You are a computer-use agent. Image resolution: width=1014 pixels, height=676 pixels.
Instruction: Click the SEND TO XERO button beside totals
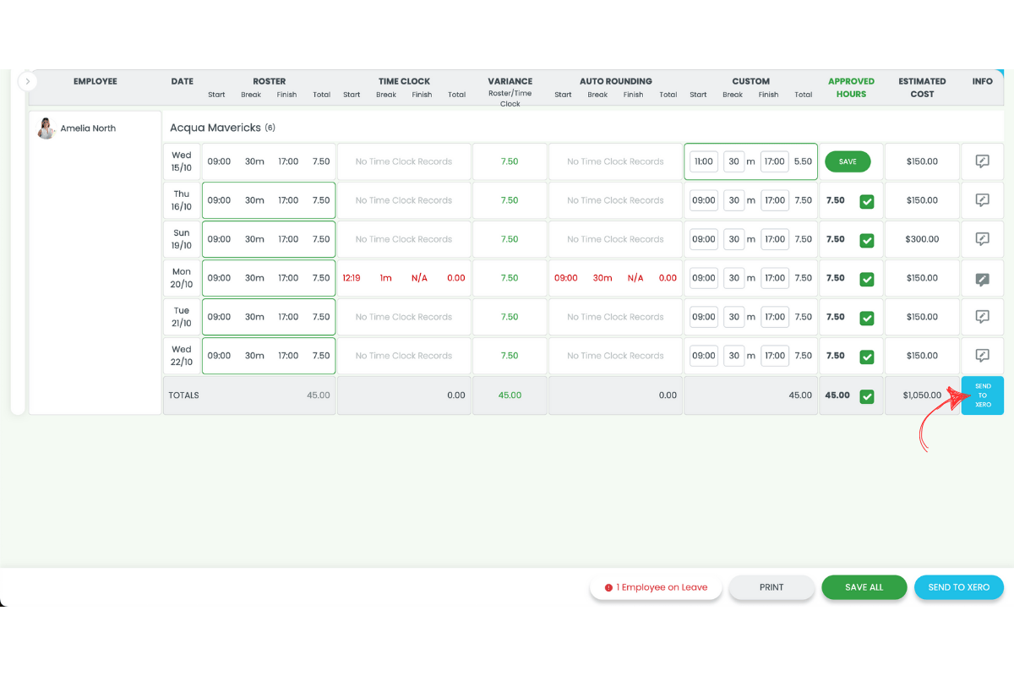pos(982,395)
